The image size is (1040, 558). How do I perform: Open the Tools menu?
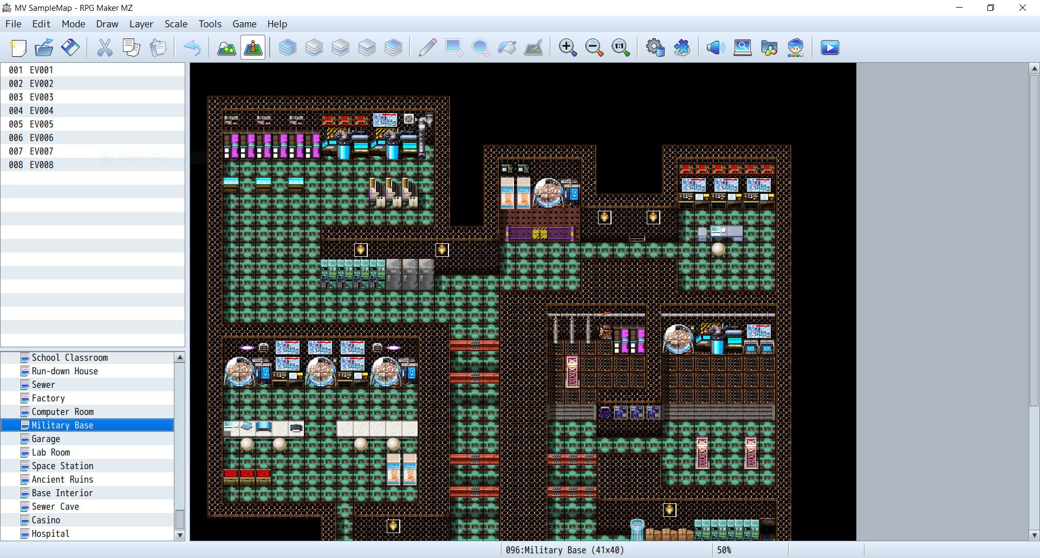click(x=210, y=24)
